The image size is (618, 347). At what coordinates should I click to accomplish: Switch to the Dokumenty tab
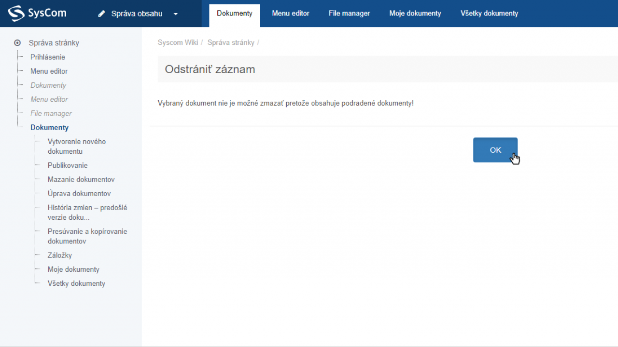[x=234, y=13]
